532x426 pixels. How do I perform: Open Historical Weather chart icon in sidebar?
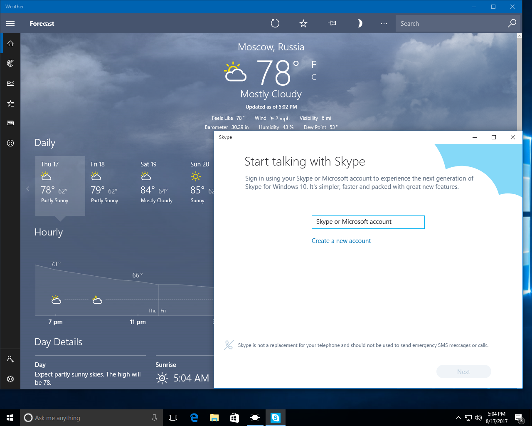point(10,83)
